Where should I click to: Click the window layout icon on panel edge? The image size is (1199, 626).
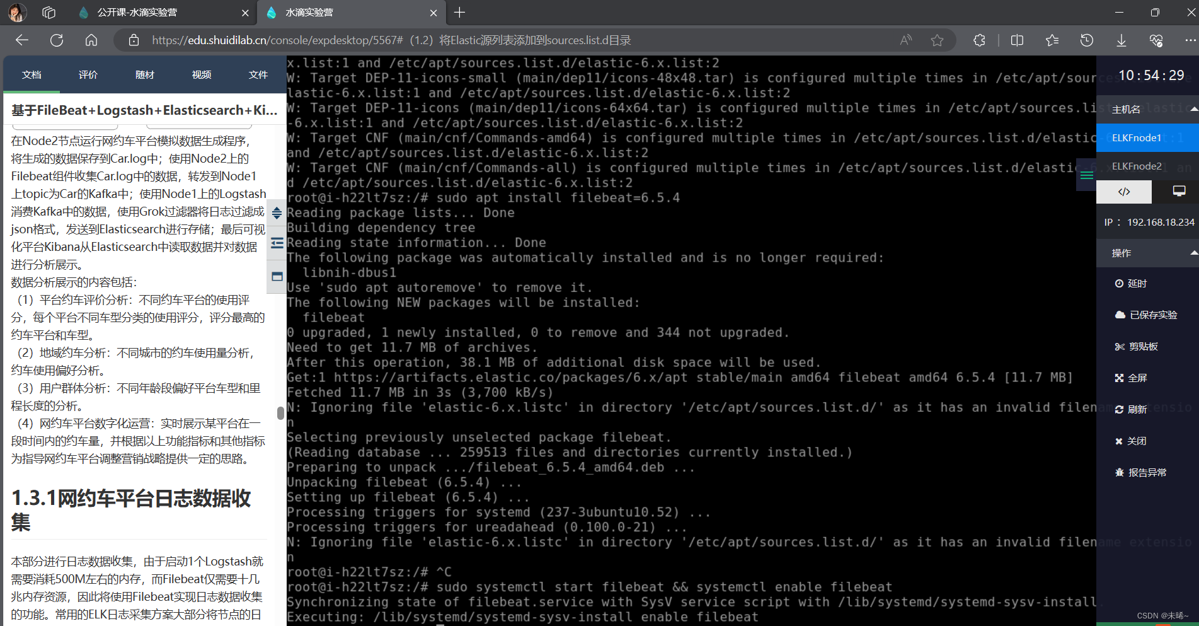point(277,276)
